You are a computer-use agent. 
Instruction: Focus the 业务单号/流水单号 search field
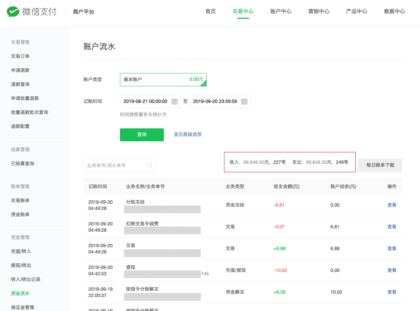coord(120,165)
